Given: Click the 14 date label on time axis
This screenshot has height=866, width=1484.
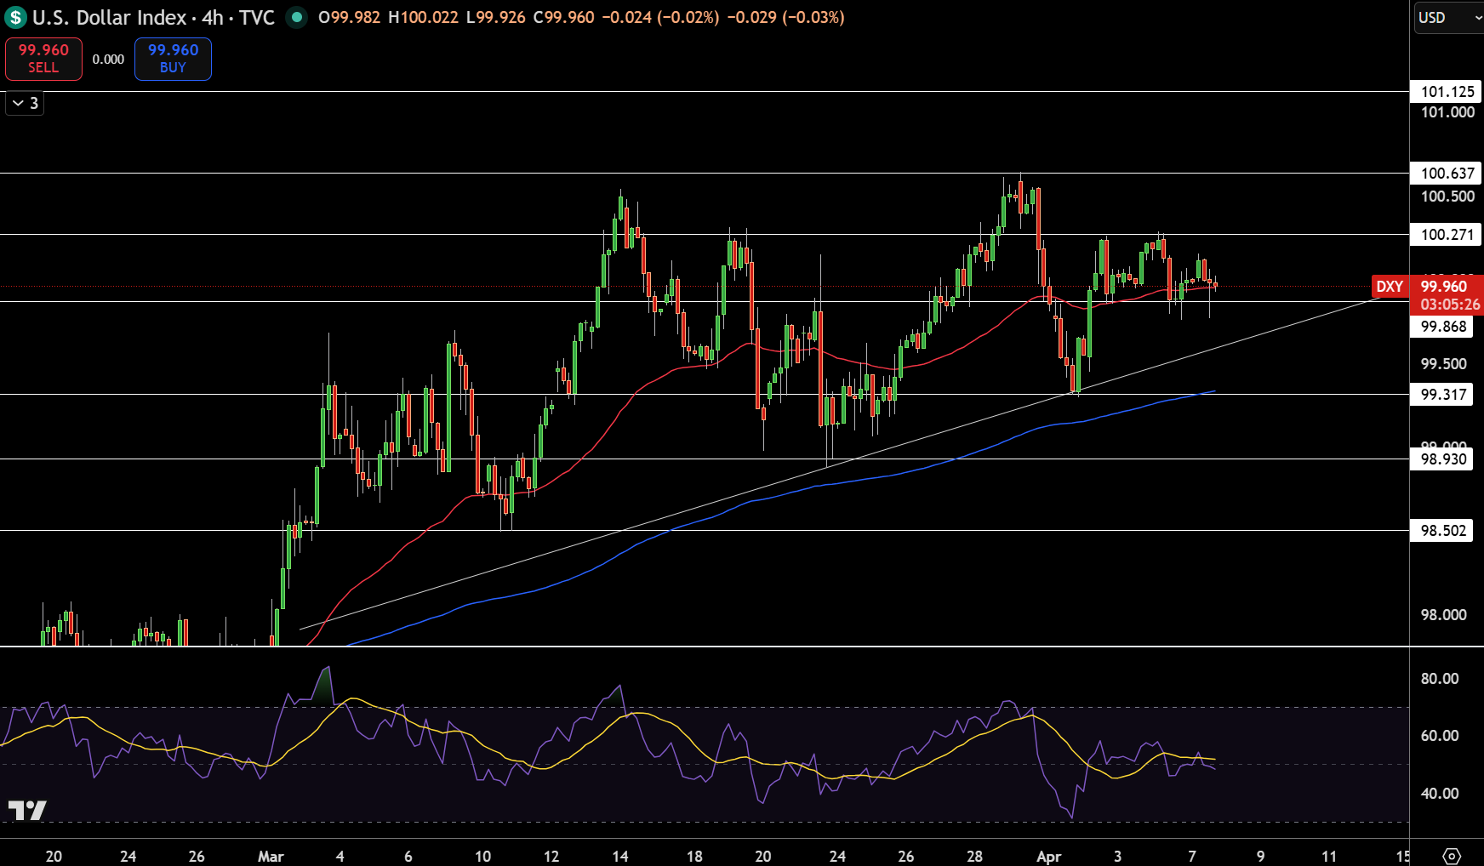Looking at the screenshot, I should pos(620,857).
